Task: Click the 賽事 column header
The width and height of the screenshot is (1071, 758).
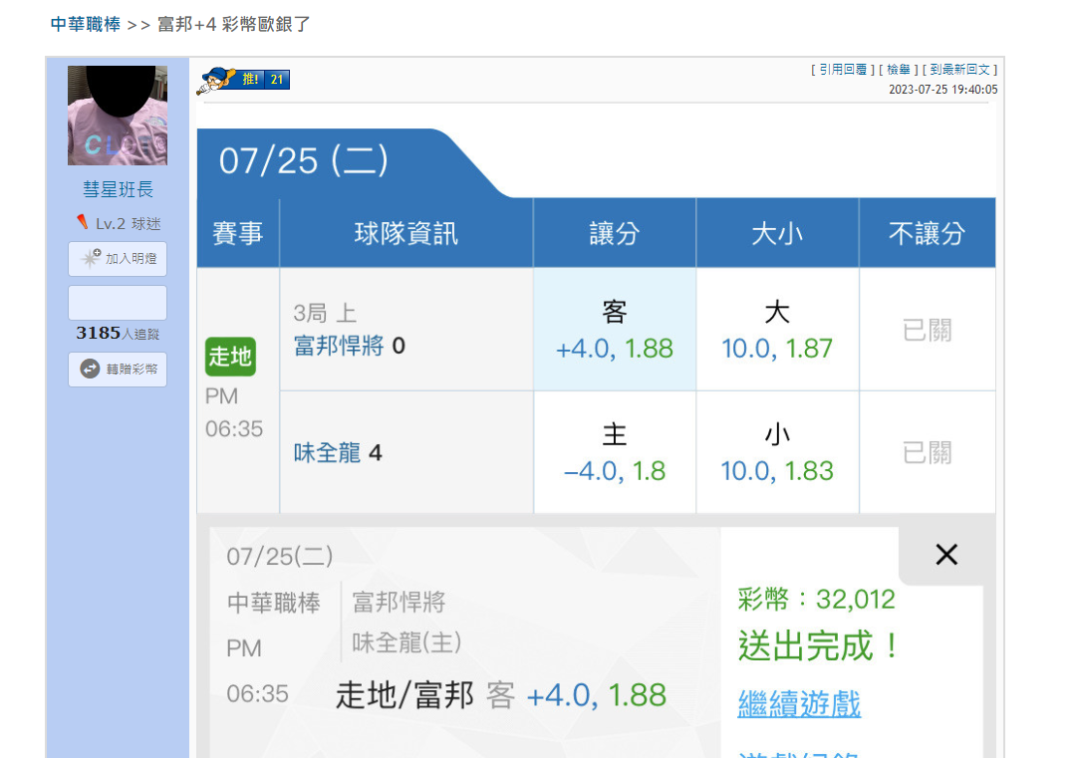Action: click(x=238, y=233)
